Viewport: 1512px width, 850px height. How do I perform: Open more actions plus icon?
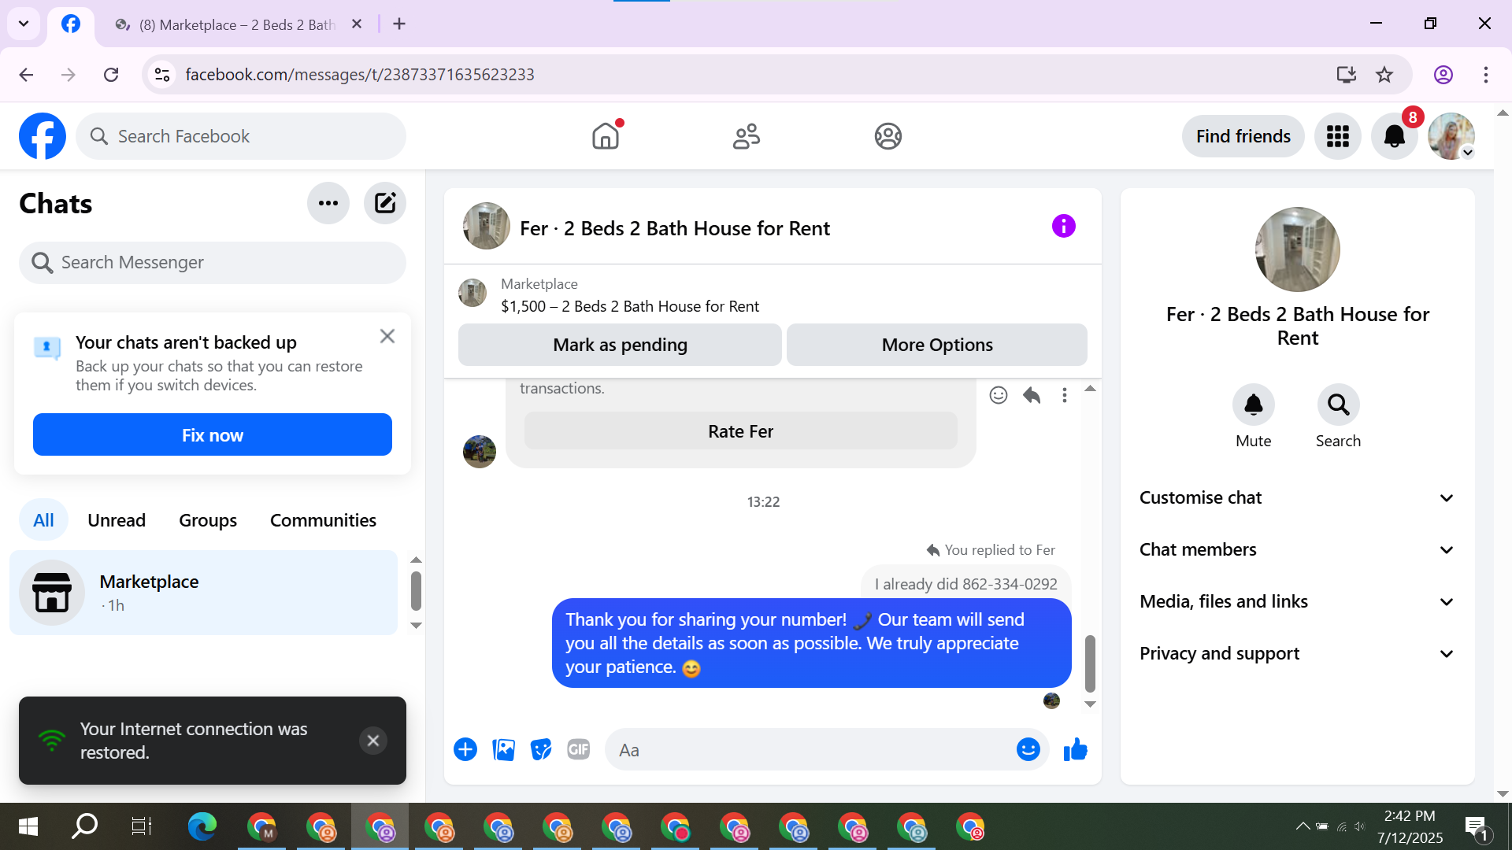pos(465,750)
